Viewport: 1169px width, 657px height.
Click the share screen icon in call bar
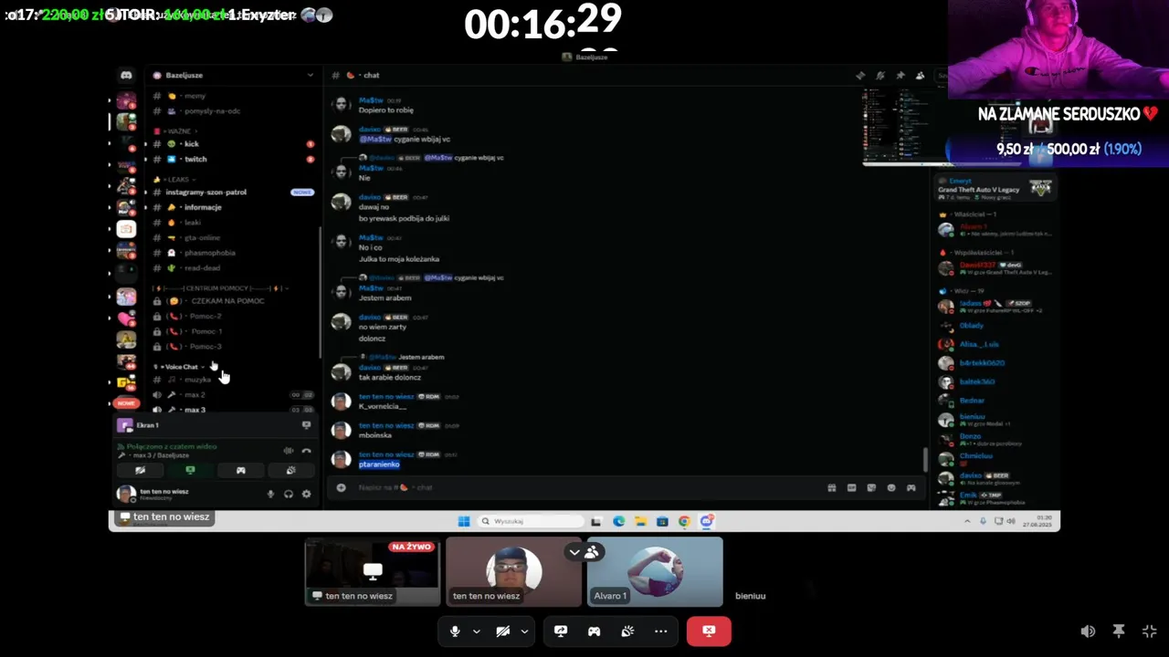pyautogui.click(x=561, y=631)
